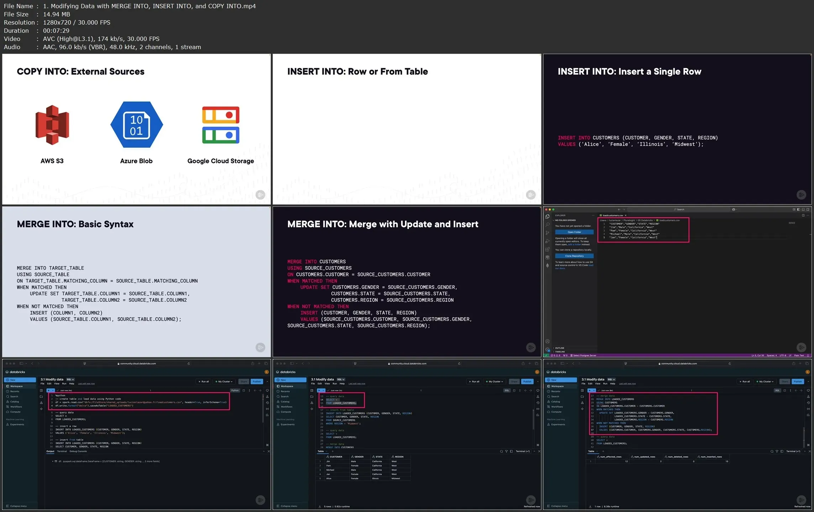Click the VS Code title bar Search field
This screenshot has width=814, height=512.
(x=678, y=210)
